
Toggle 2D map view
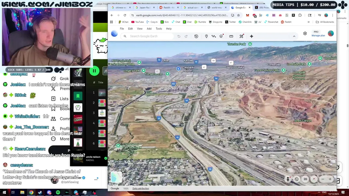[305, 179]
